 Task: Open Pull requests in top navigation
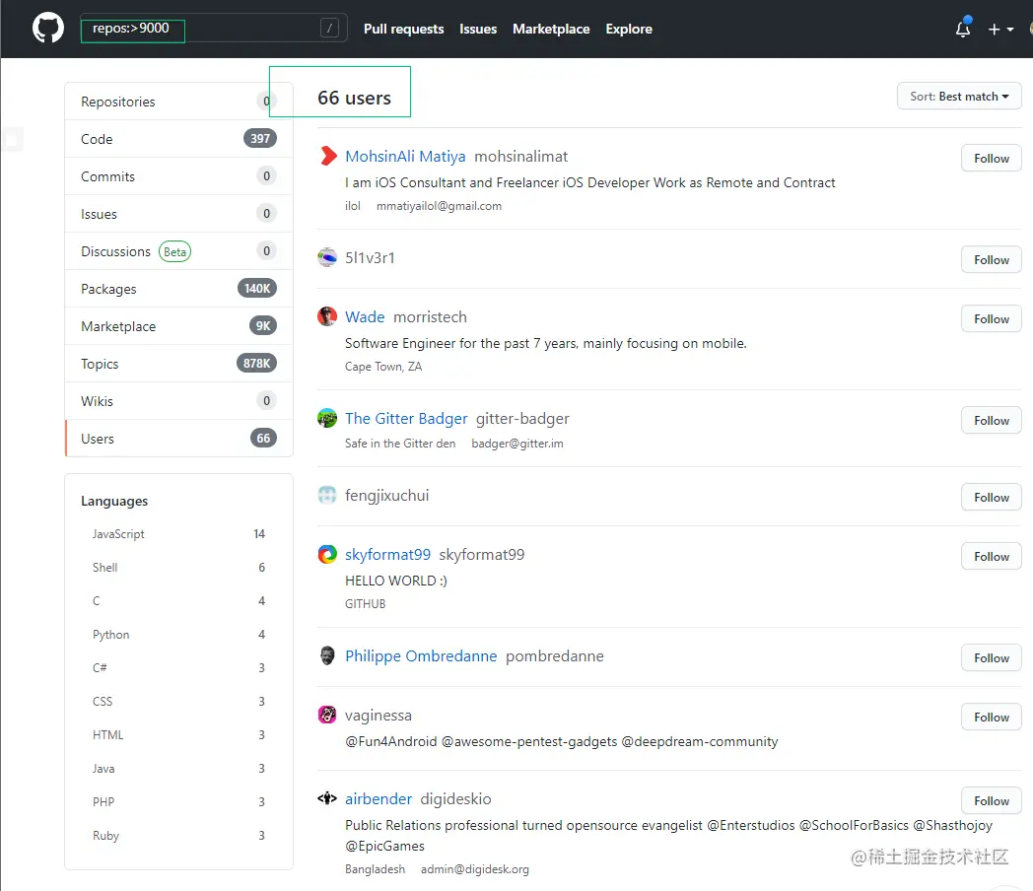click(x=404, y=29)
